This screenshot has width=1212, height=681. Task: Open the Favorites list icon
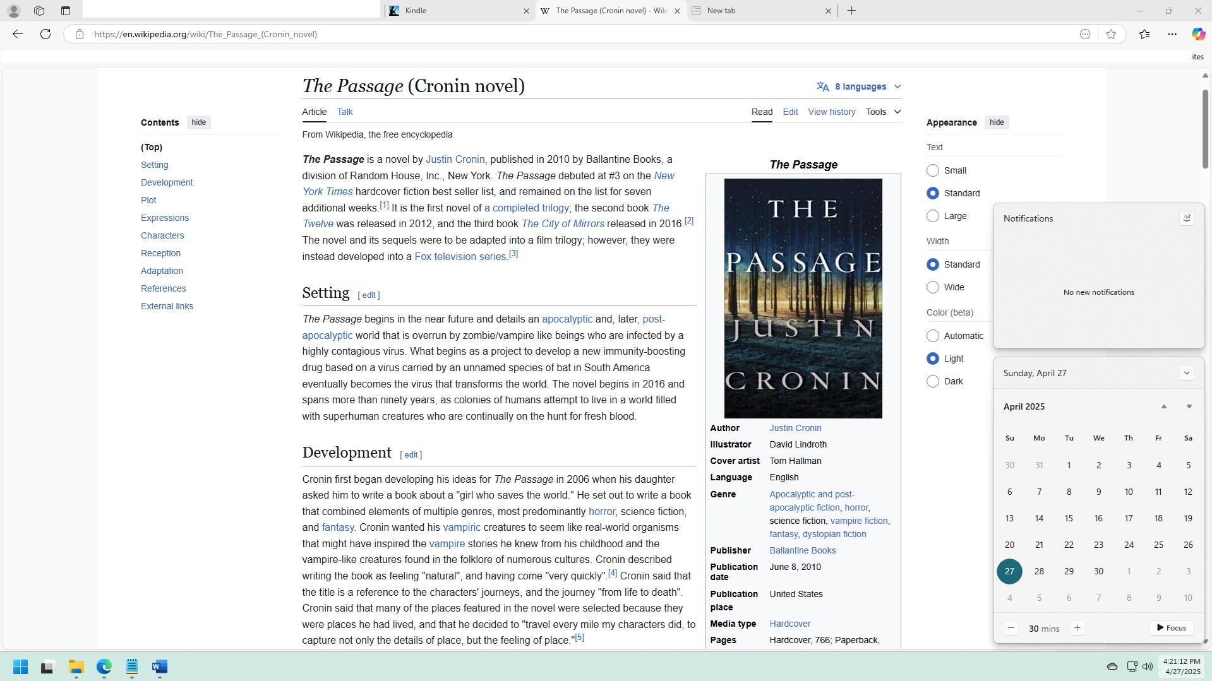pyautogui.click(x=1144, y=34)
